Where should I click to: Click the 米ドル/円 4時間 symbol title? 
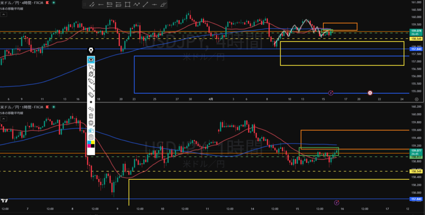click(x=21, y=3)
